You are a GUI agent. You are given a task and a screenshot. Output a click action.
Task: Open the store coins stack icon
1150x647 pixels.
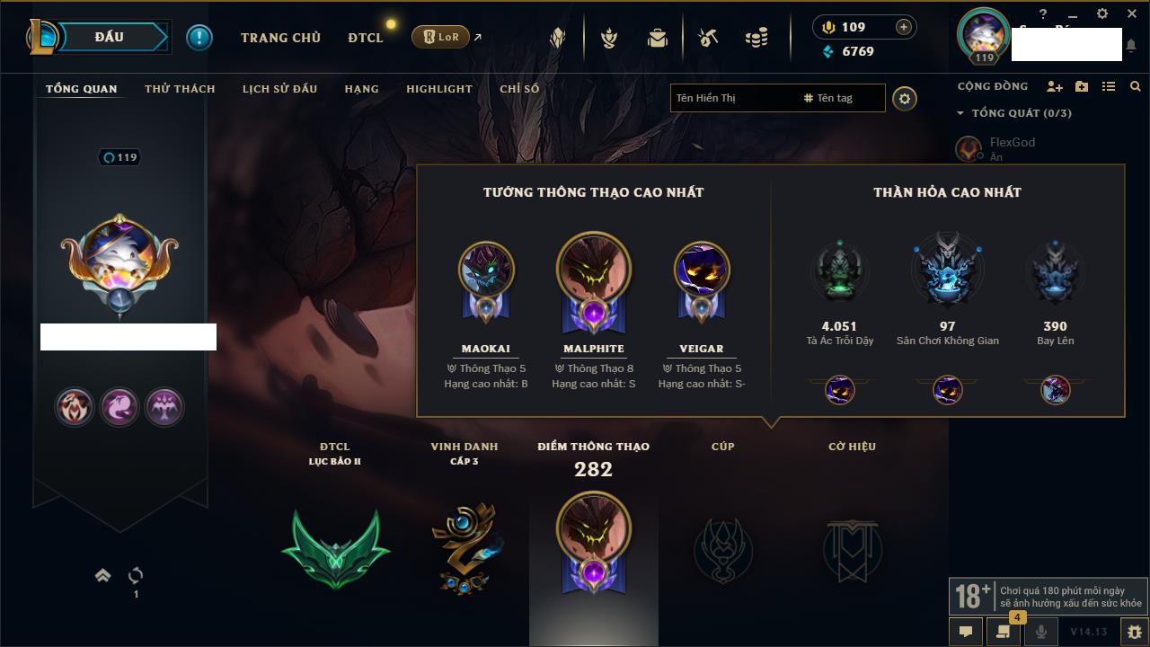[756, 38]
